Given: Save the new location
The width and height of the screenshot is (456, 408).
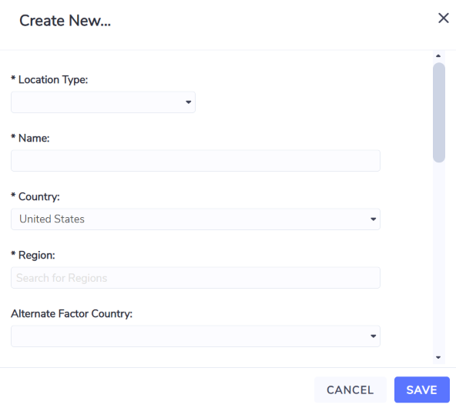Looking at the screenshot, I should (421, 390).
